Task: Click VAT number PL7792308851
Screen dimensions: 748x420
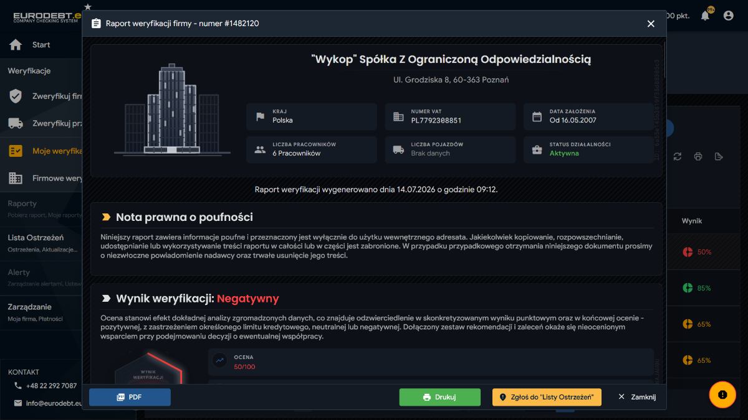Action: (436, 120)
